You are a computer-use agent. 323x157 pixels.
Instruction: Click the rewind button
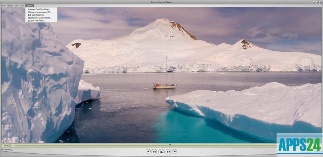click(154, 152)
